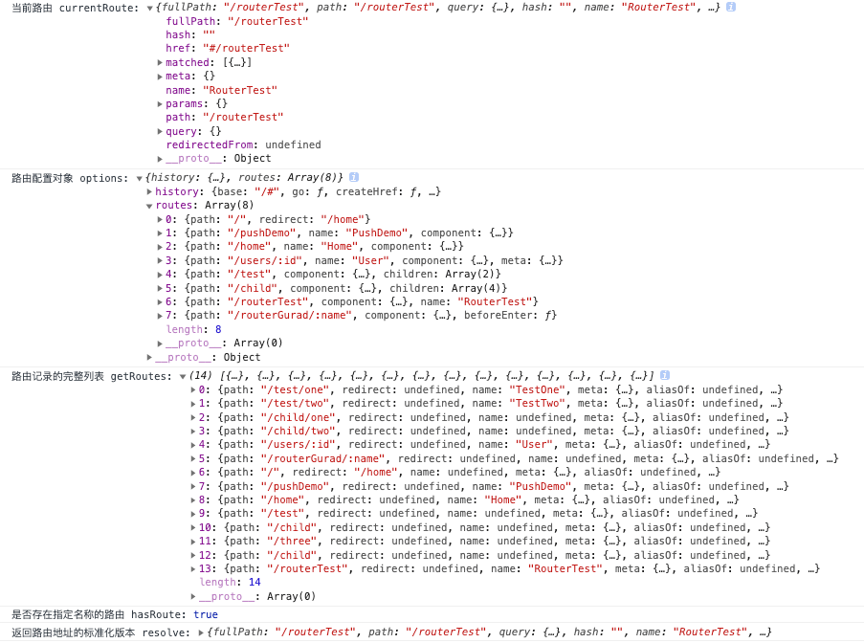Expand the __proto__: Object under currentRoute
The height and width of the screenshot is (643, 864).
[160, 159]
